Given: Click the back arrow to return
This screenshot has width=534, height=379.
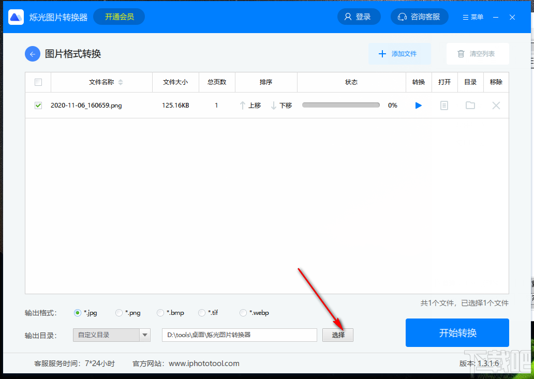Looking at the screenshot, I should 32,54.
